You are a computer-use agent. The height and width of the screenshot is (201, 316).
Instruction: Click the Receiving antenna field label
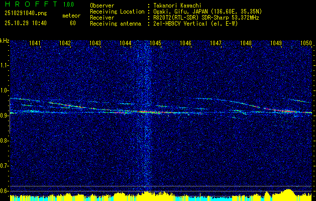click(116, 24)
